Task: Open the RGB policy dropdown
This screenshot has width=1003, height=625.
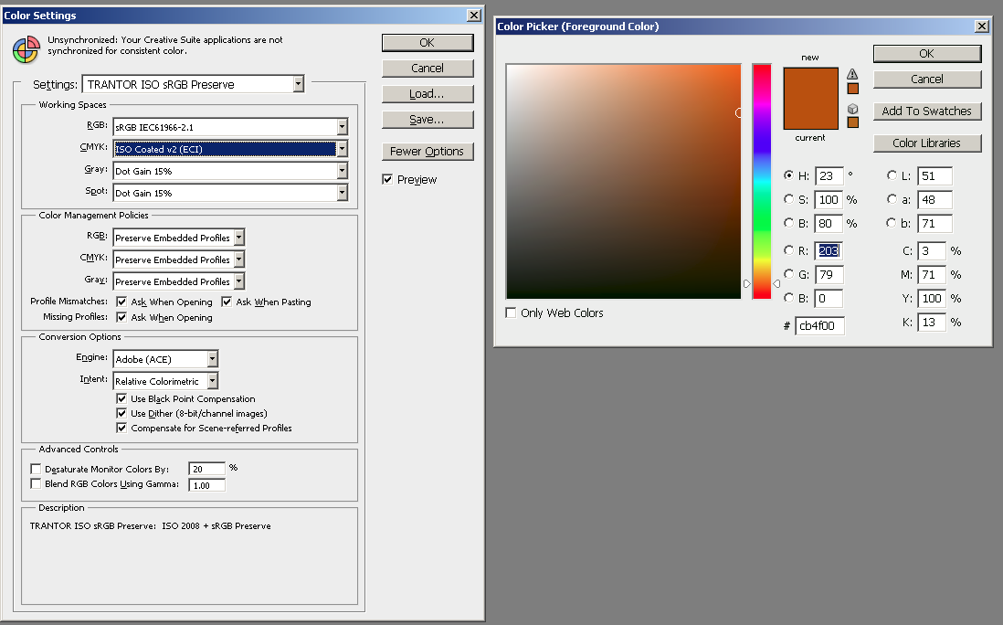Action: pyautogui.click(x=179, y=238)
